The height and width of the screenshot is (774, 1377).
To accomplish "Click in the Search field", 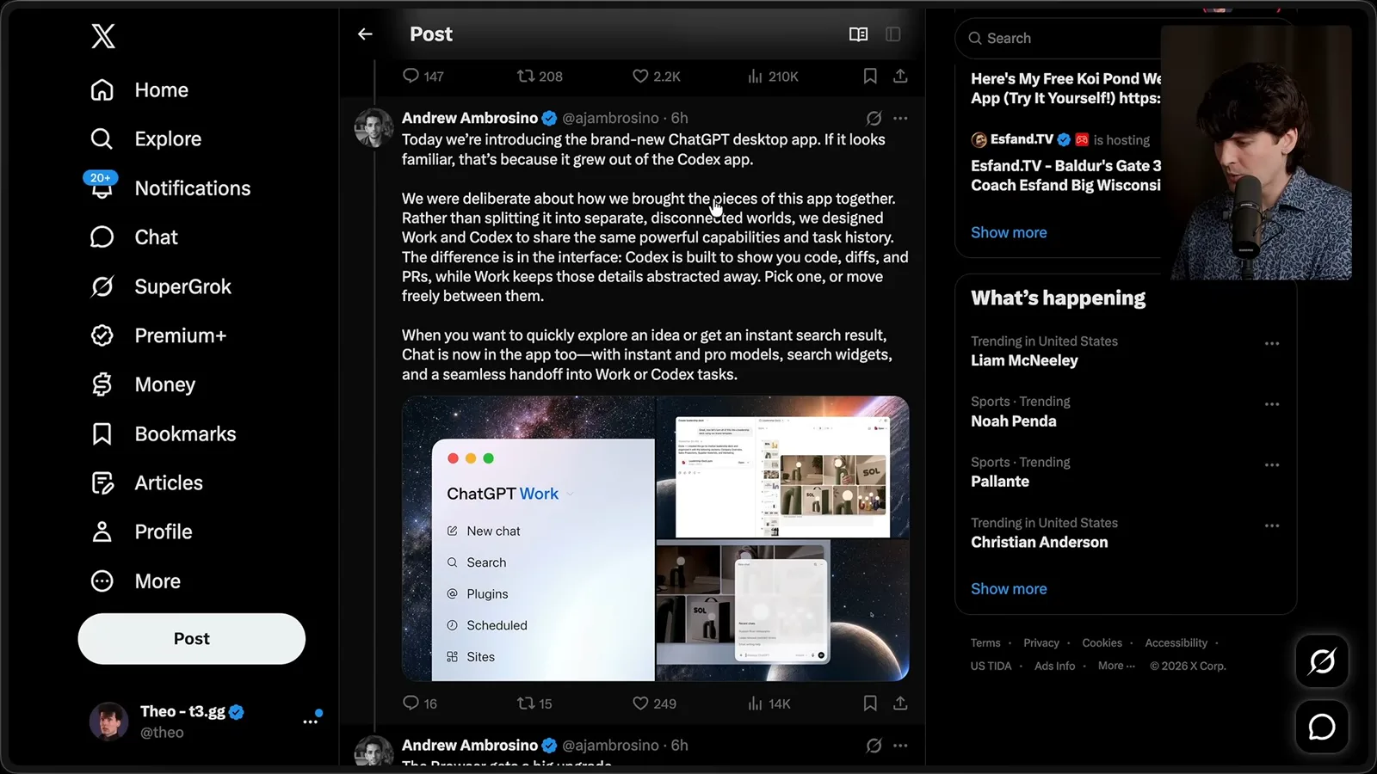I will (1059, 39).
